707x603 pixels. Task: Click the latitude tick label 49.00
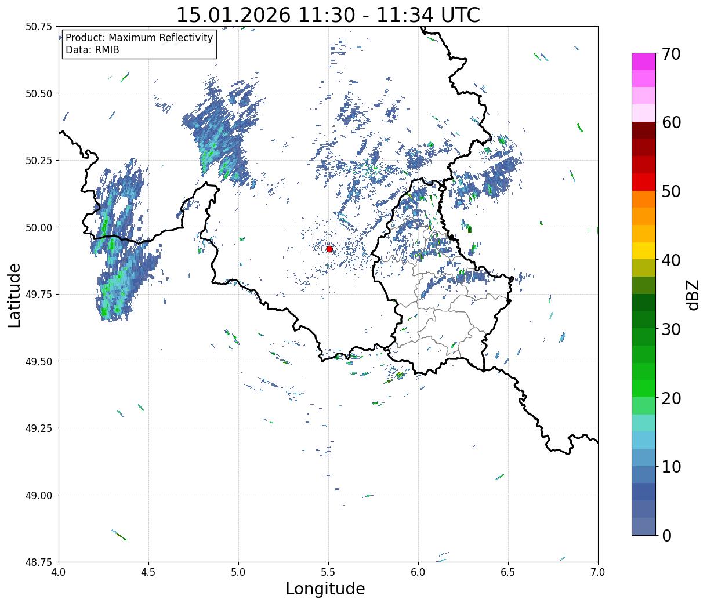click(39, 495)
